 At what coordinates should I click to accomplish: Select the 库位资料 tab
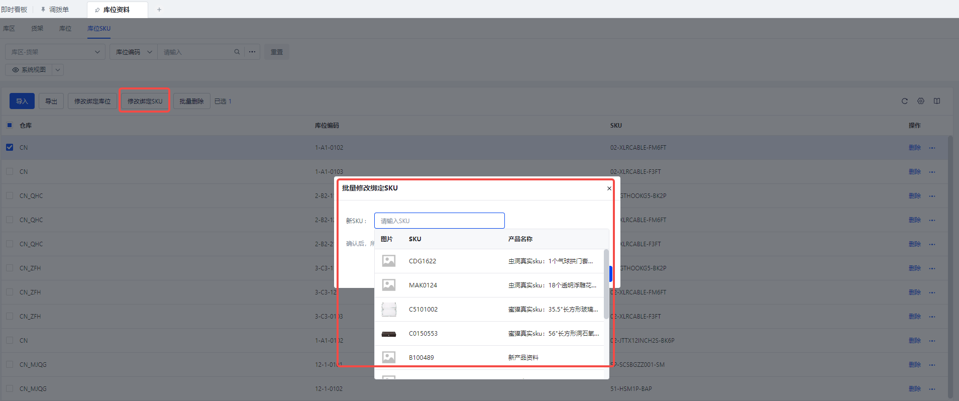tap(117, 10)
